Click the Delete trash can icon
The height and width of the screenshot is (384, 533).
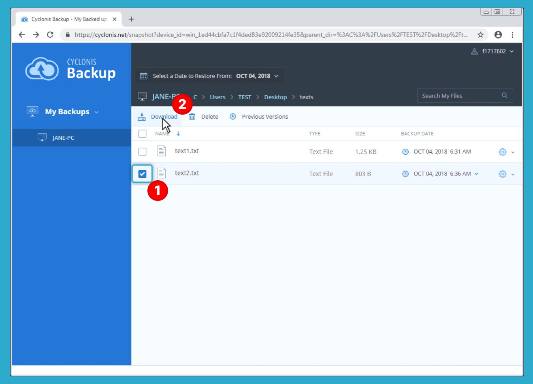[192, 117]
